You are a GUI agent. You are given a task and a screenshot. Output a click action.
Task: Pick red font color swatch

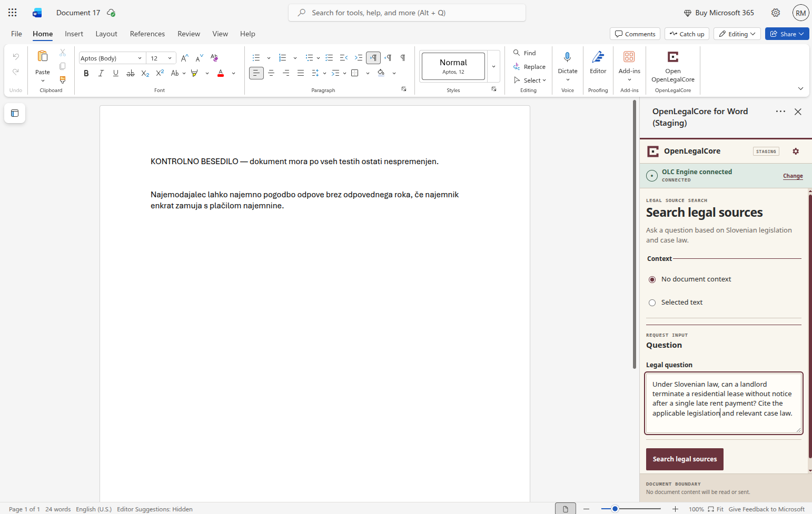click(x=221, y=73)
